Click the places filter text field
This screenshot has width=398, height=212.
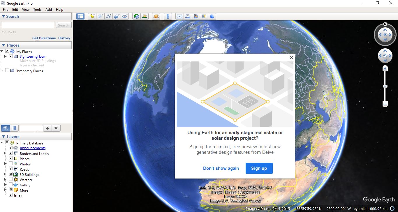(x=31, y=128)
